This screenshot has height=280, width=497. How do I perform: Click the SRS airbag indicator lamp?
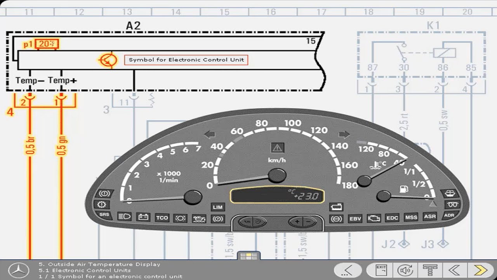104,214
